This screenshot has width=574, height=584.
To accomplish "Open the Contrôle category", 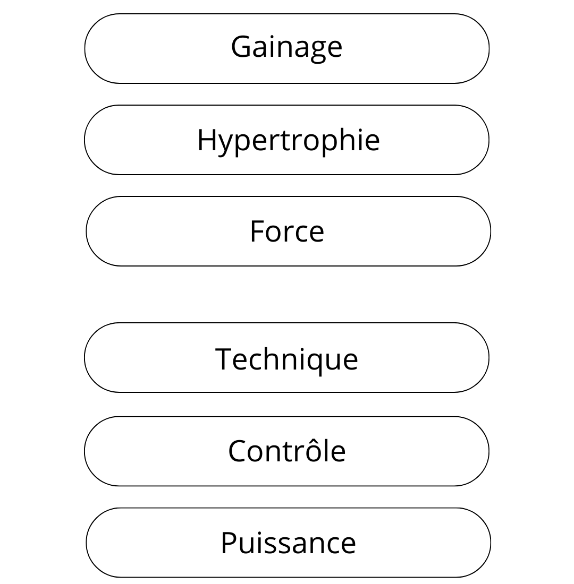I will (x=286, y=451).
